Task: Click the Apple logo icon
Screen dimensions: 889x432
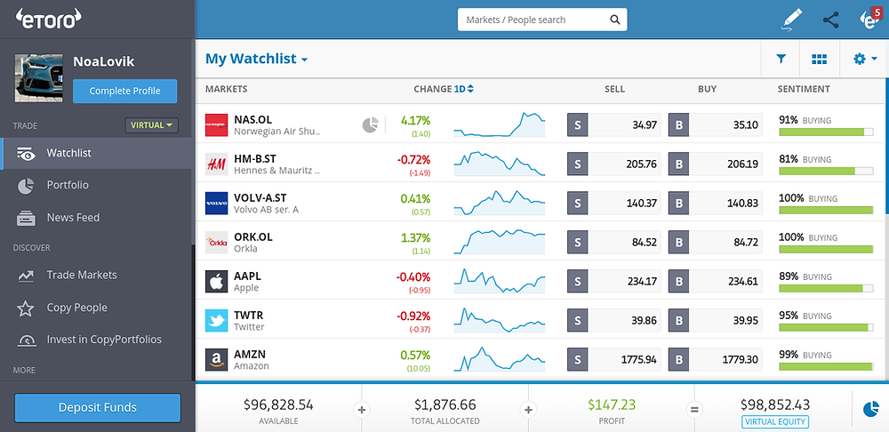Action: coord(216,281)
